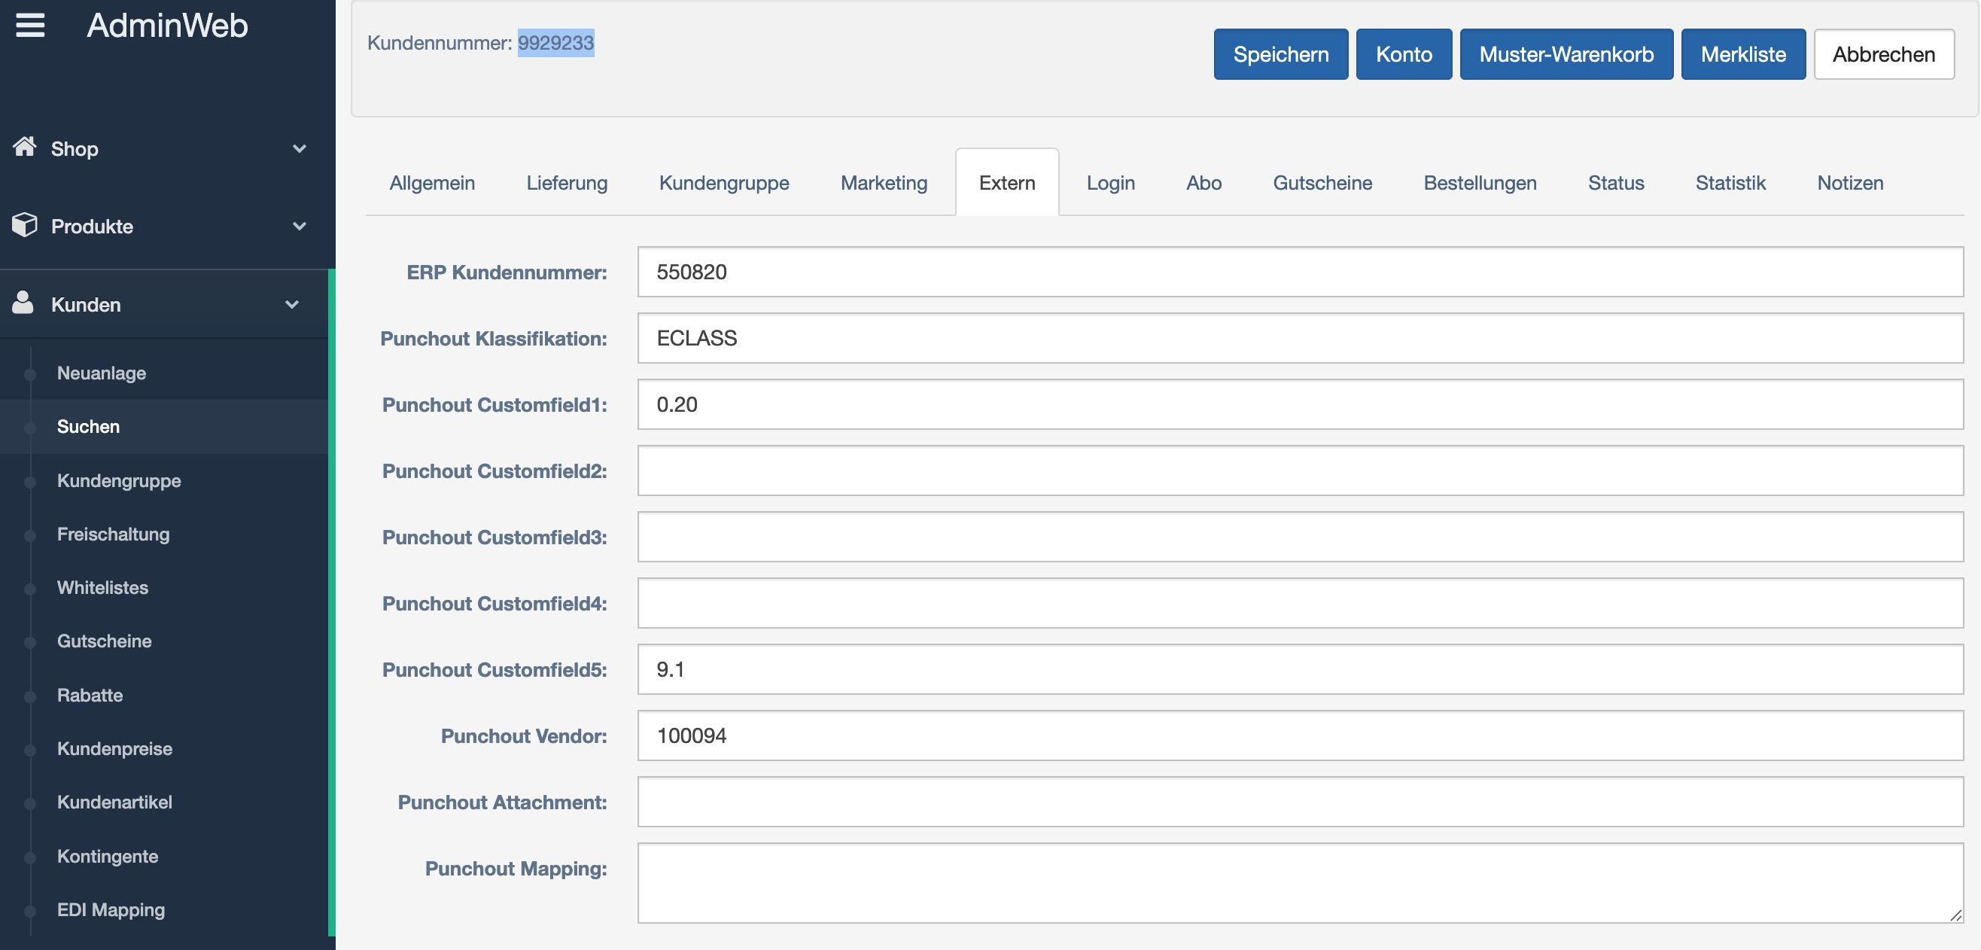Click the Konto button
The width and height of the screenshot is (1981, 950).
[1404, 55]
